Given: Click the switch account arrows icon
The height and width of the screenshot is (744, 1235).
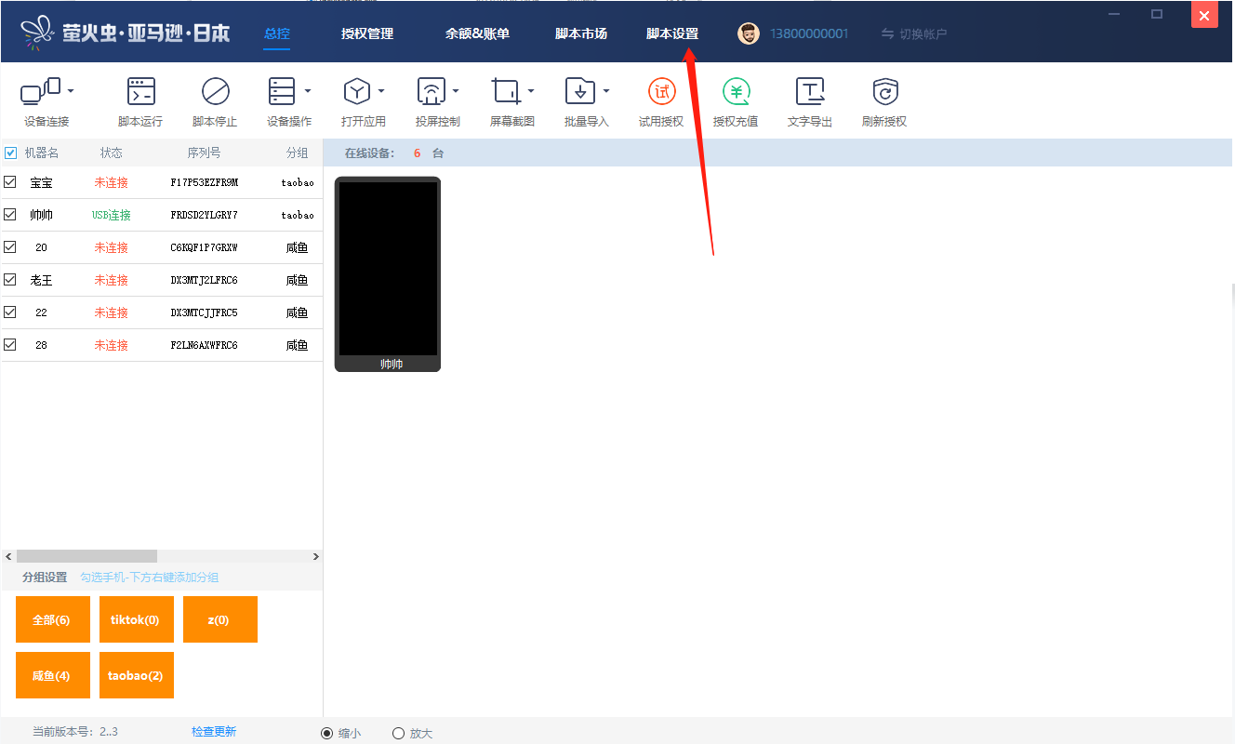Looking at the screenshot, I should [x=887, y=33].
